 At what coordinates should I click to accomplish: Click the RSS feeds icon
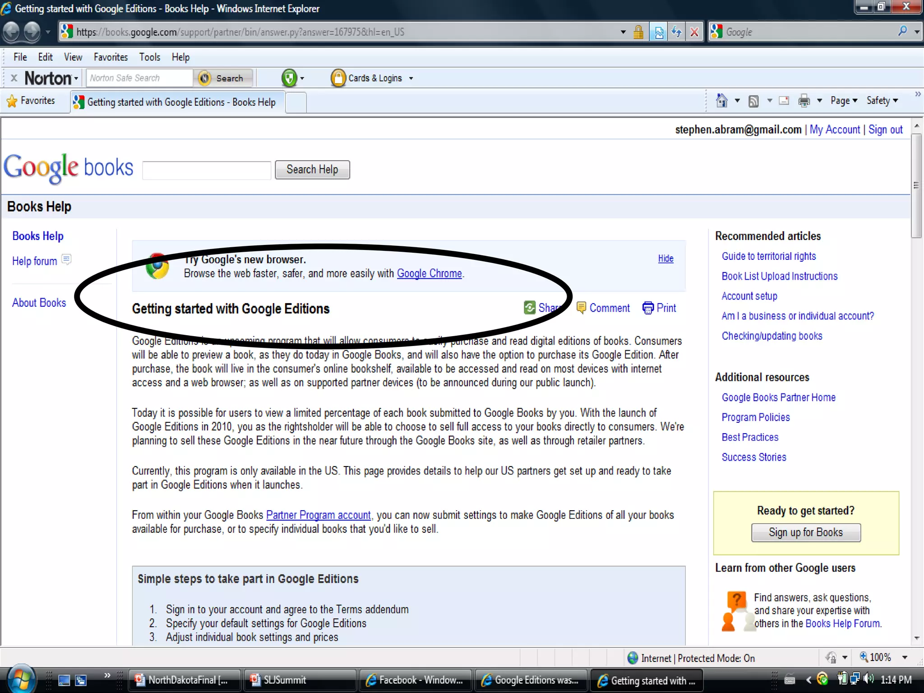pyautogui.click(x=753, y=101)
